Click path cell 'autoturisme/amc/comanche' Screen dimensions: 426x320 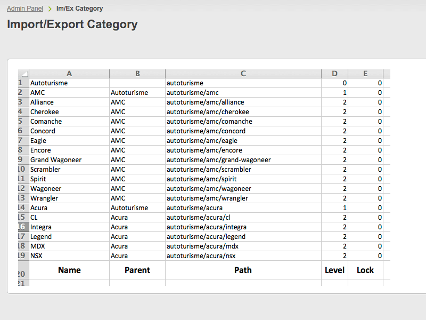243,122
